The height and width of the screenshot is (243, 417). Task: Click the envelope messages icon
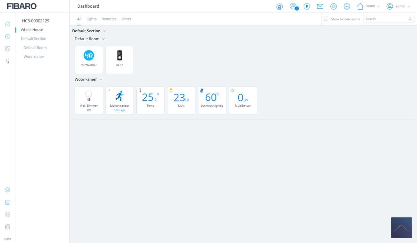[320, 6]
